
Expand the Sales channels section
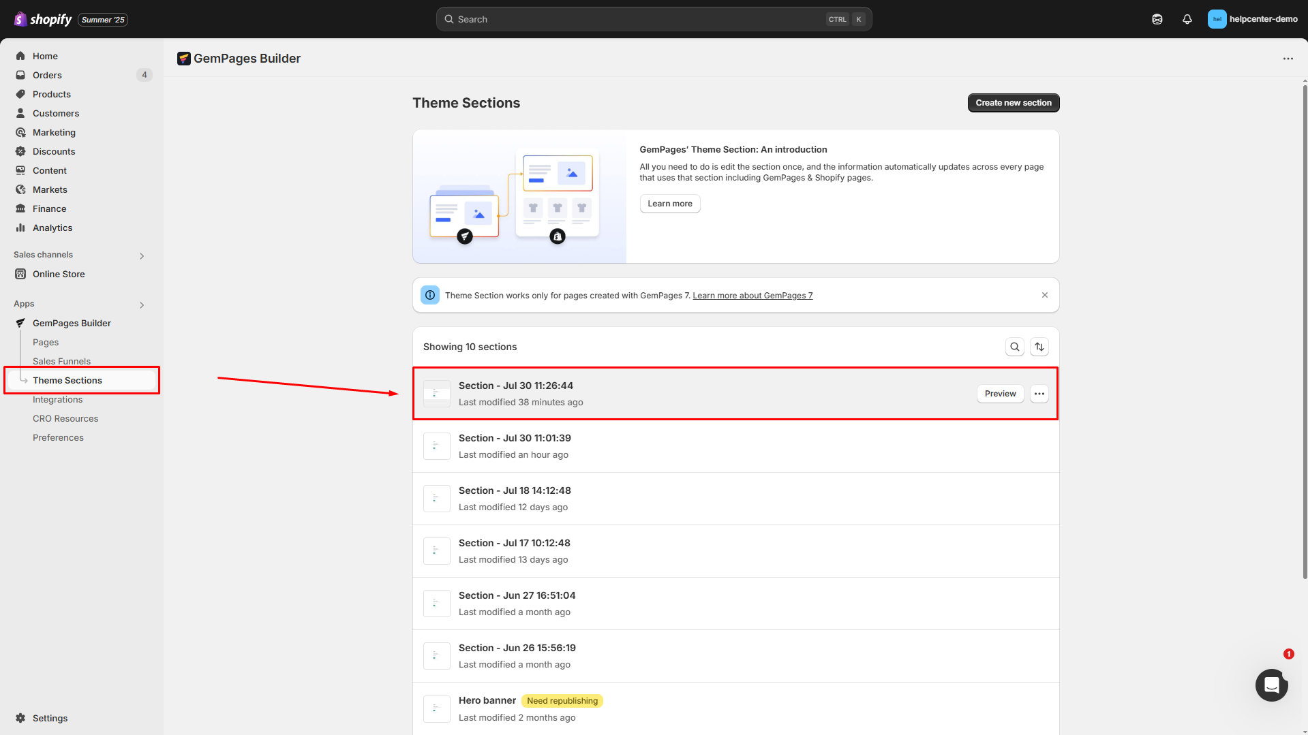pos(142,255)
